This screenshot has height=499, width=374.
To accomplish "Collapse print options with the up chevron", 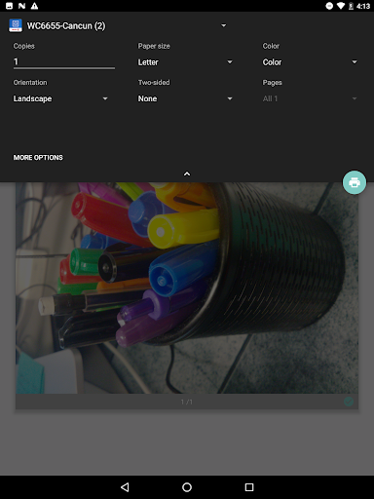I will coord(187,174).
